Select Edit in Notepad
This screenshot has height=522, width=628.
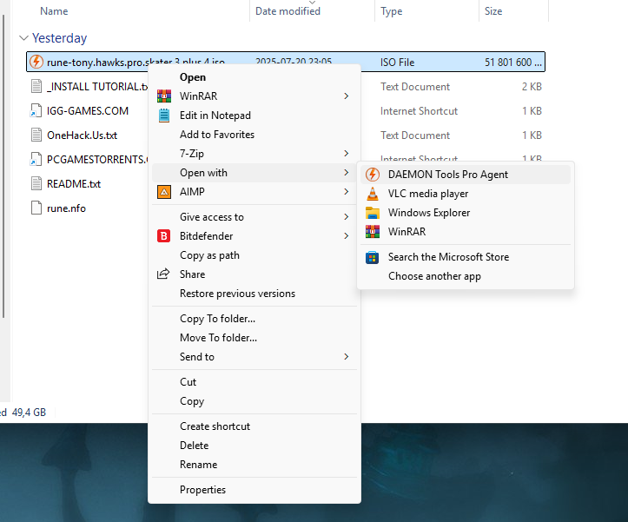tap(255, 116)
